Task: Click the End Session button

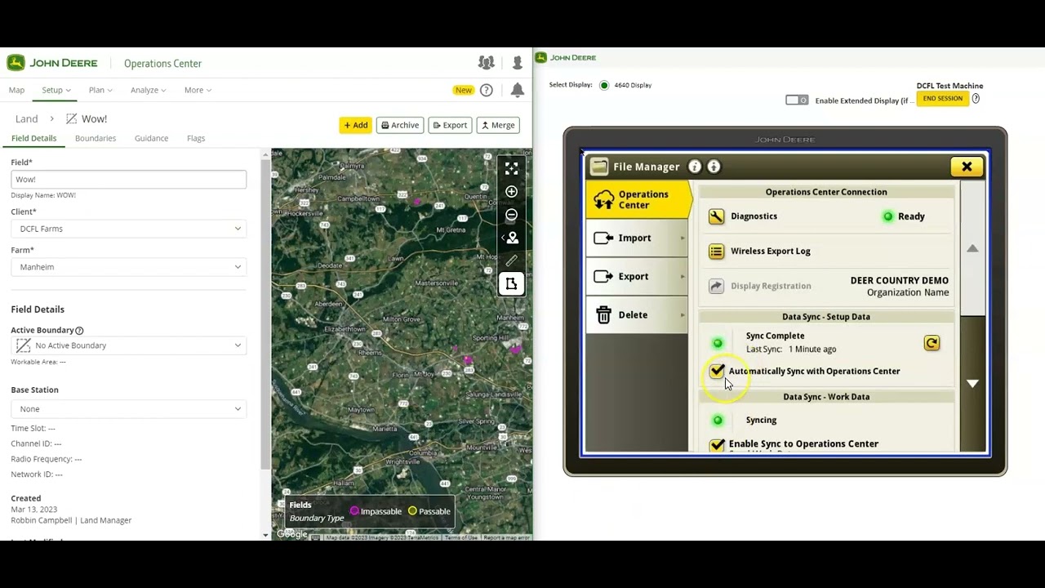Action: click(x=943, y=99)
